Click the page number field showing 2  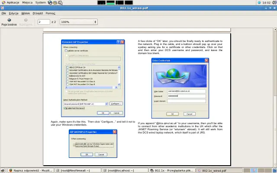click(x=44, y=22)
